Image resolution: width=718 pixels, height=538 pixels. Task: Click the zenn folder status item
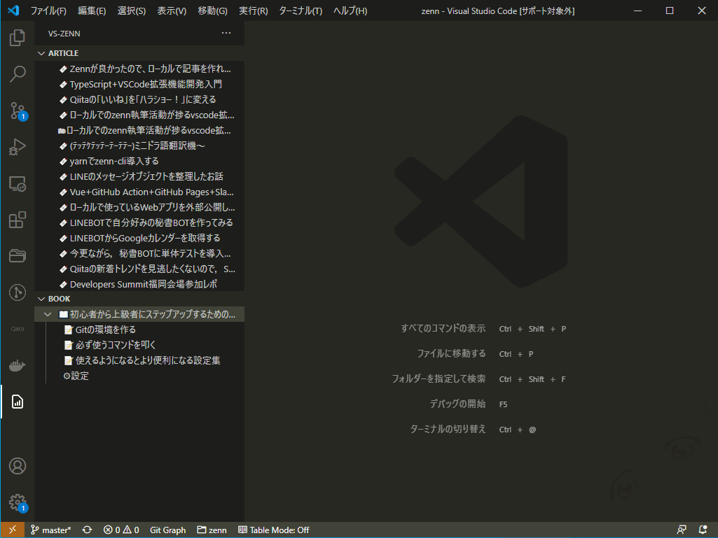212,530
